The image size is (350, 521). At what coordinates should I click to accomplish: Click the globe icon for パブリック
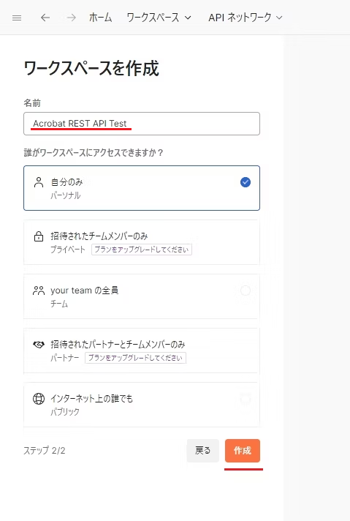coord(39,399)
